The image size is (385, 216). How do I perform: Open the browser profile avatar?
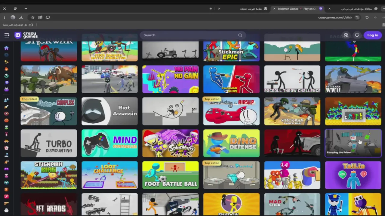click(13, 17)
